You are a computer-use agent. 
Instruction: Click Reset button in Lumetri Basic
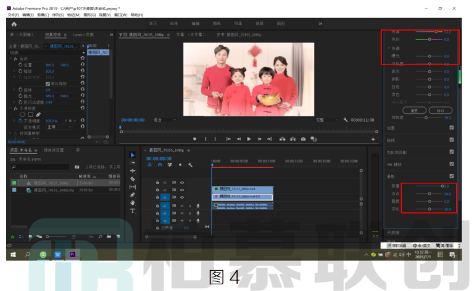click(x=415, y=111)
